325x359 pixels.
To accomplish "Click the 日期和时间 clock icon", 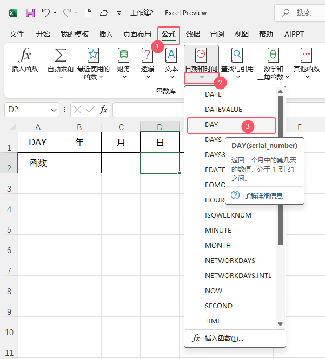I will pyautogui.click(x=201, y=55).
